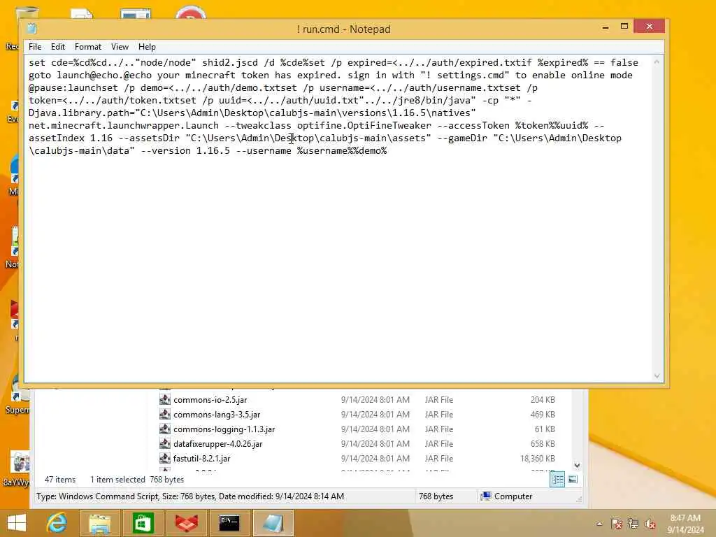Screen dimensions: 716x537
Task: Switch to the Notepad taskbar button
Action: pyautogui.click(x=273, y=523)
